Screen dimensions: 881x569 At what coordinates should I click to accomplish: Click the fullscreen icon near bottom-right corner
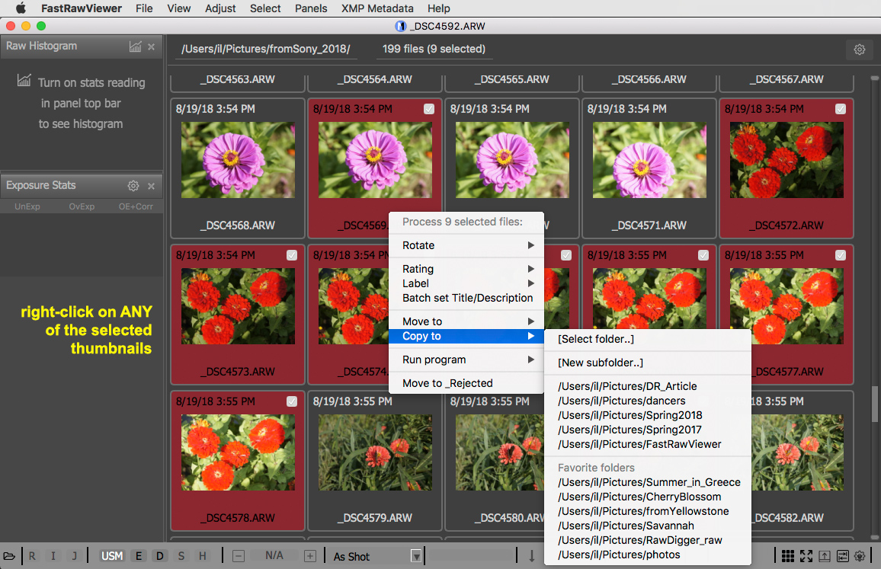[807, 556]
